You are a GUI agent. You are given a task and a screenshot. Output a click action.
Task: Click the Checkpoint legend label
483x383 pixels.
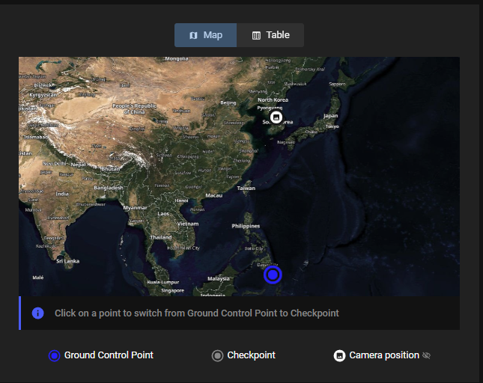[252, 355]
